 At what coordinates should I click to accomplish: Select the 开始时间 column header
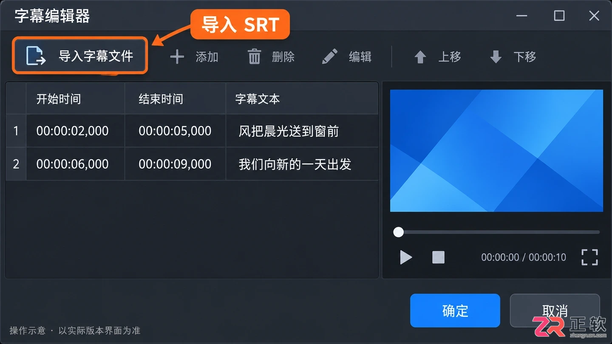[76, 99]
